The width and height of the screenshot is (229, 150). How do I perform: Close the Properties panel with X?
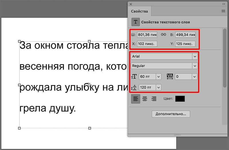(131, 4)
